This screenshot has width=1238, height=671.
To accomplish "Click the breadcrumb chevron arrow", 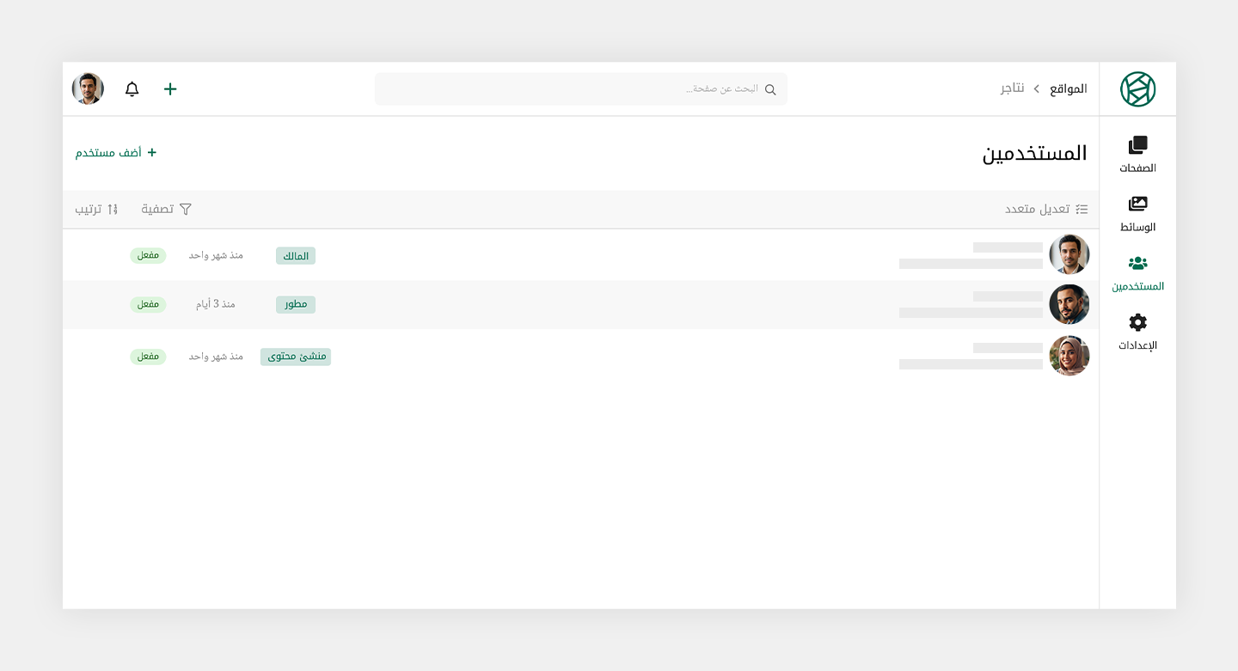I will [1037, 89].
